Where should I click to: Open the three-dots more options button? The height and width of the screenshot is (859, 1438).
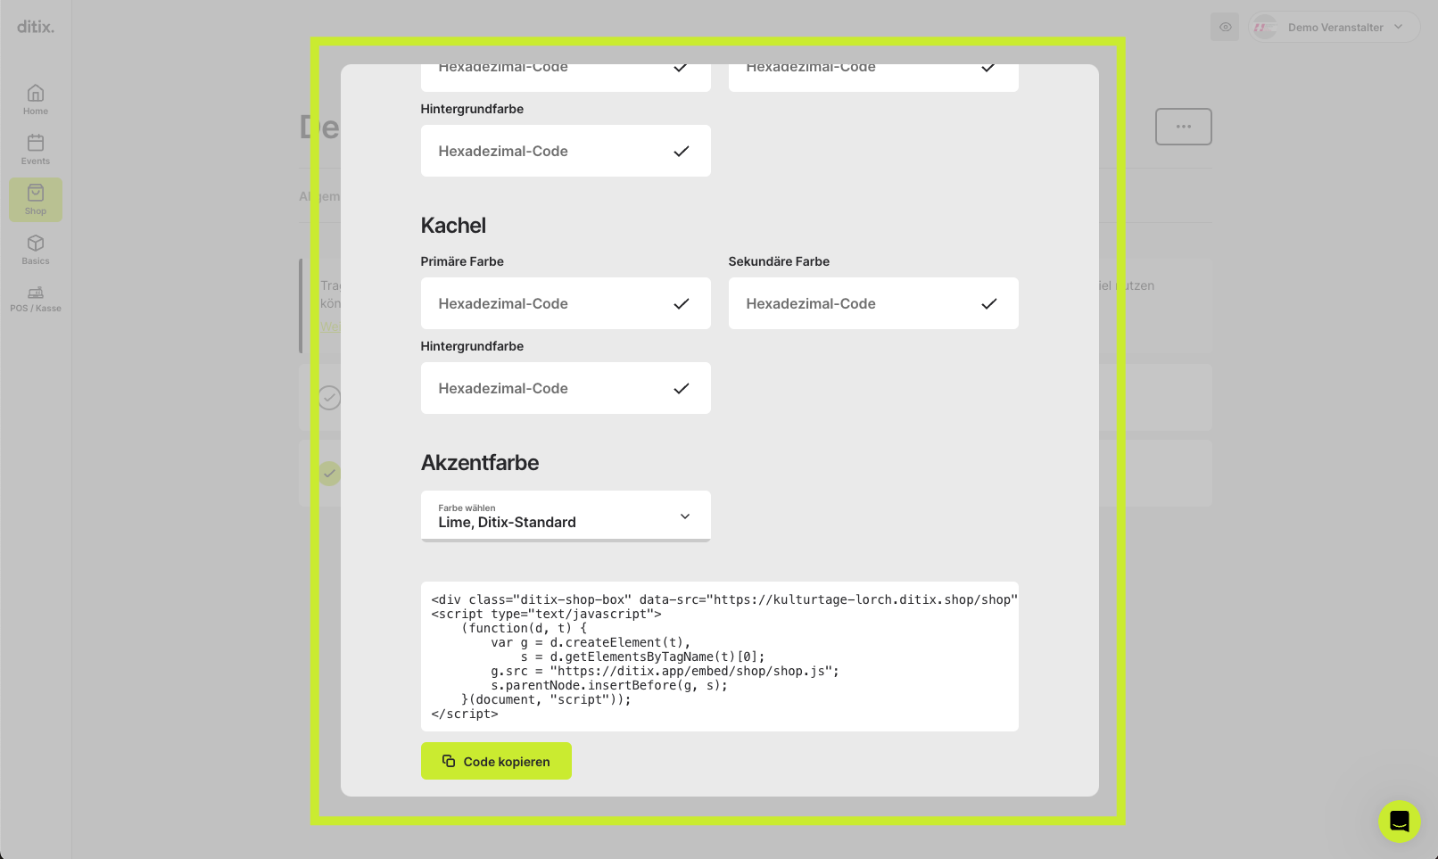tap(1183, 127)
